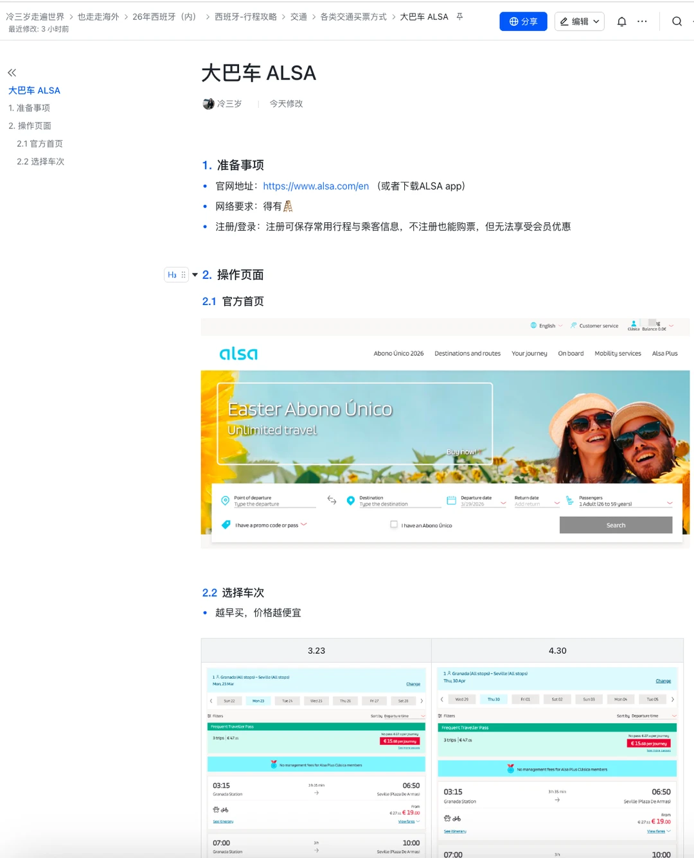Screen dimensions: 694x858
Task: Jump to outline item 2.2 选择车次
Action: 40,162
